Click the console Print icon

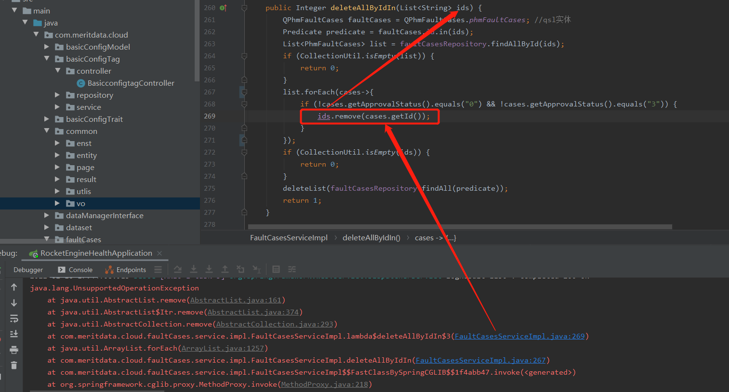point(14,350)
